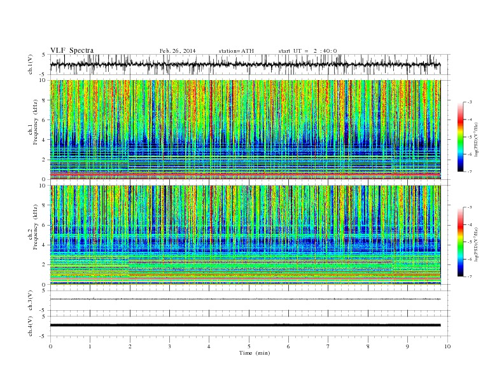The image size is (504, 389).
Task: Click the "station=ATH" header label
Action: [236, 51]
